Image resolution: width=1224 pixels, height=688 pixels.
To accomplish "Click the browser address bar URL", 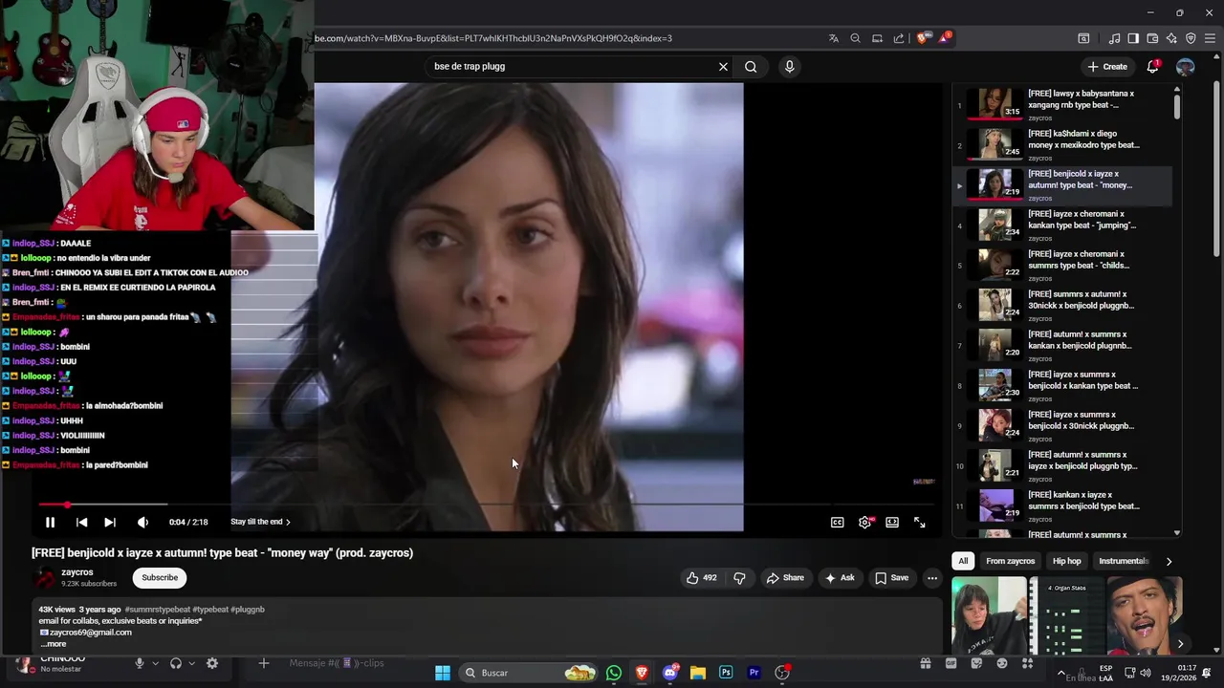I will click(x=492, y=38).
